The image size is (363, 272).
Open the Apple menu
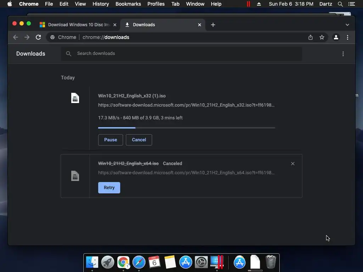[10, 4]
